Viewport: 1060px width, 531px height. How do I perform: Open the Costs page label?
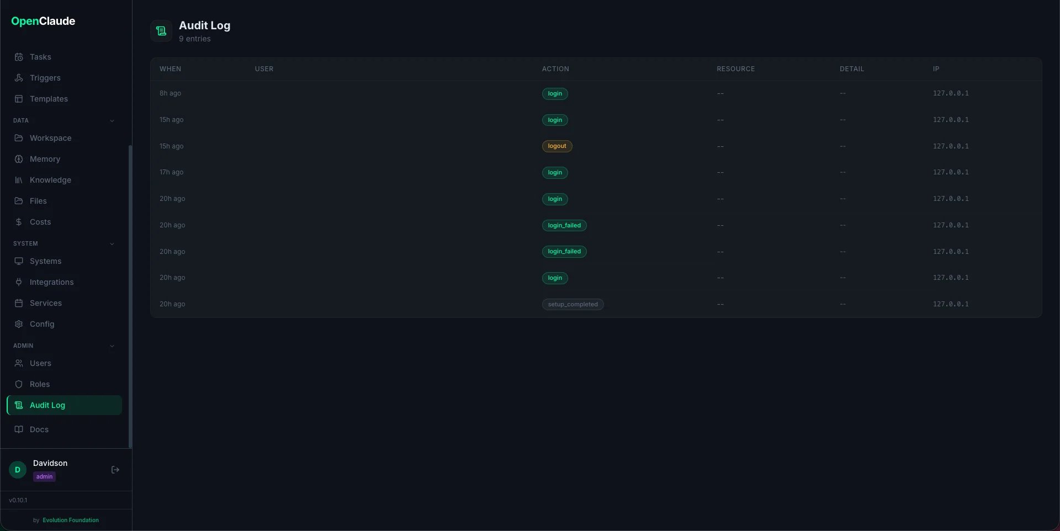tap(40, 222)
